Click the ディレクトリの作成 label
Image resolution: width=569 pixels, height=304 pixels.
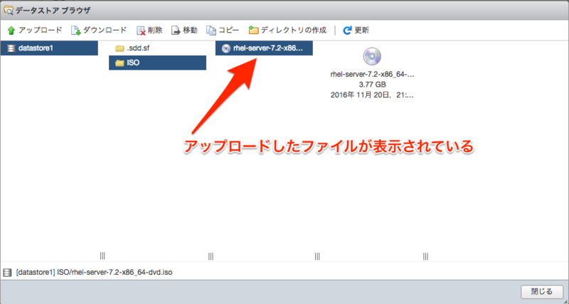tap(294, 30)
